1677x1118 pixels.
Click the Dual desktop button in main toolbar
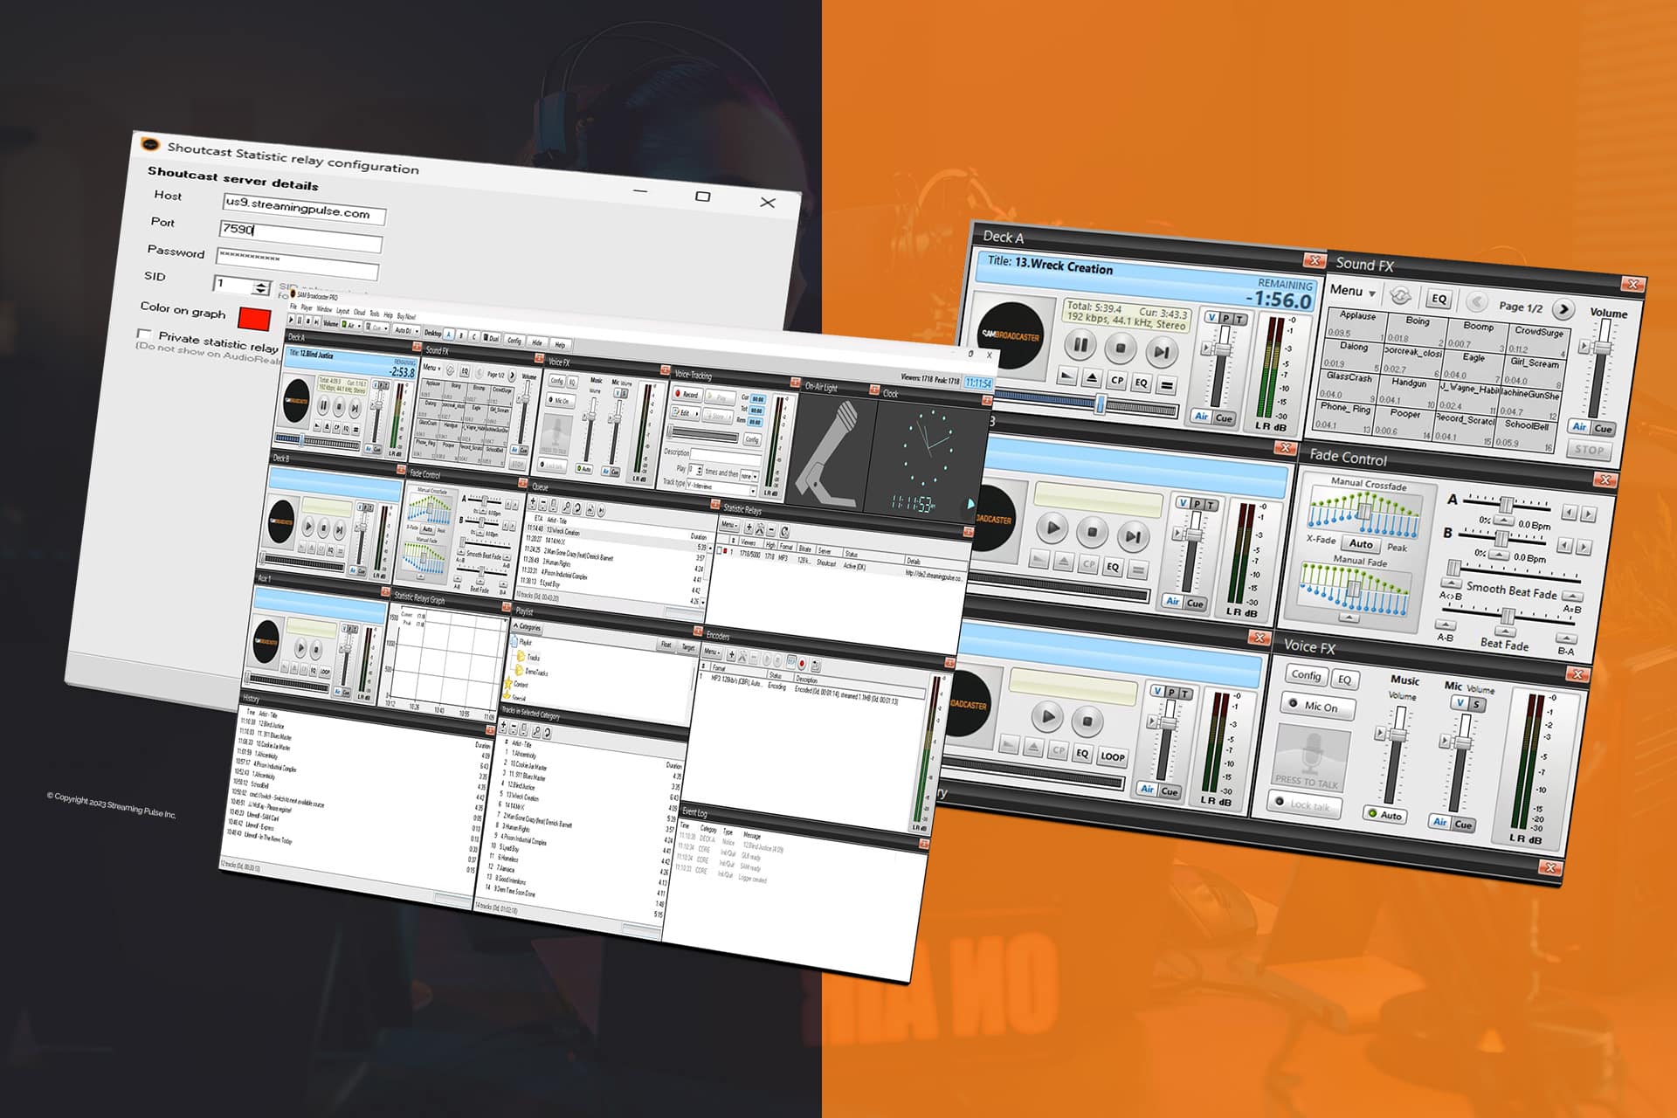(x=491, y=338)
